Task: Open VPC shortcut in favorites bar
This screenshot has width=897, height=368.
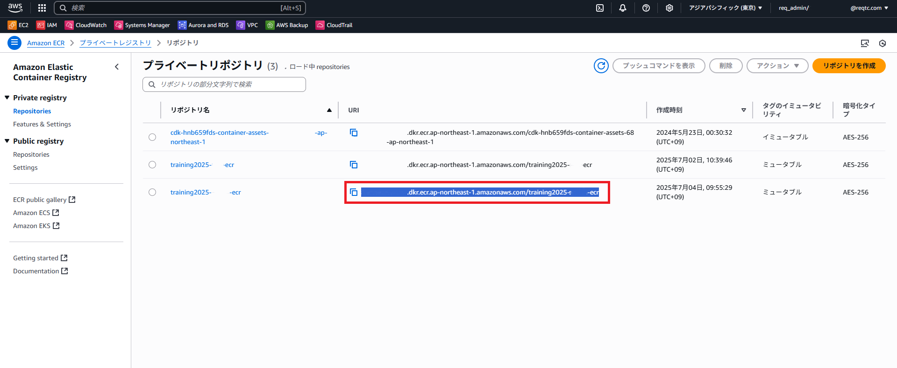Action: point(247,25)
